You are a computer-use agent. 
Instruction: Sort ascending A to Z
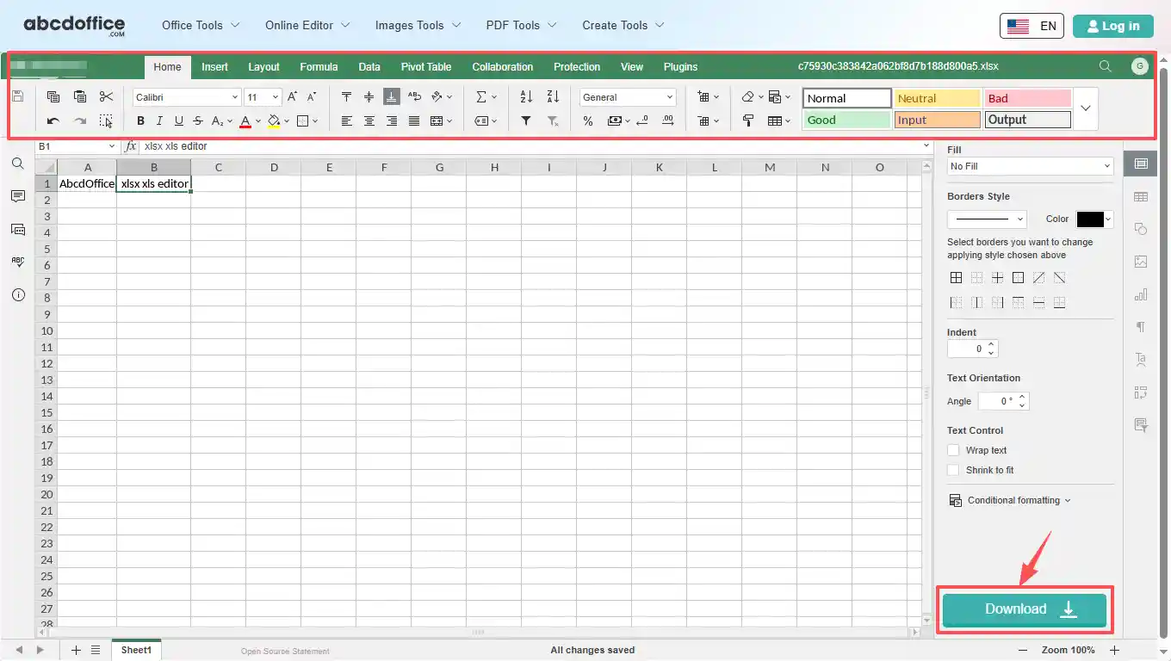pyautogui.click(x=526, y=97)
